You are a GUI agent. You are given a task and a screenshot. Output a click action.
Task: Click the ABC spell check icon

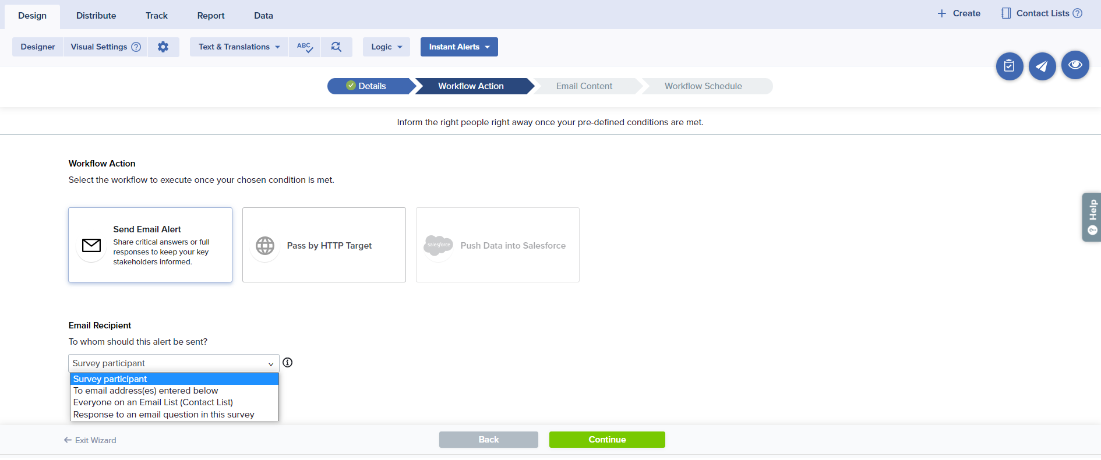coord(305,47)
